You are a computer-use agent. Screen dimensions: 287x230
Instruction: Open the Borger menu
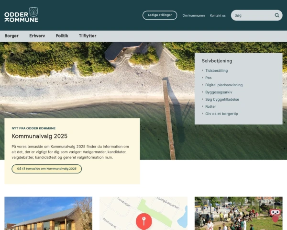pos(11,36)
